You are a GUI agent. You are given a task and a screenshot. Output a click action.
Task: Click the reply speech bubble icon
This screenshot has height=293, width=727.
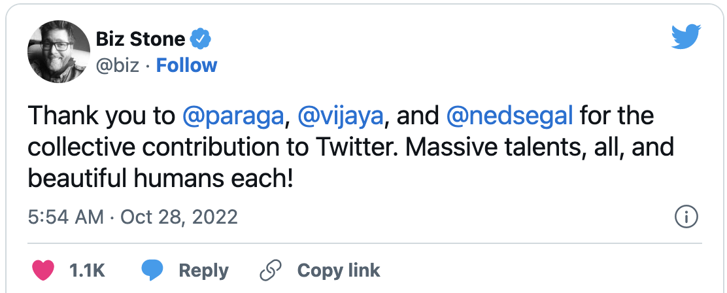click(152, 270)
